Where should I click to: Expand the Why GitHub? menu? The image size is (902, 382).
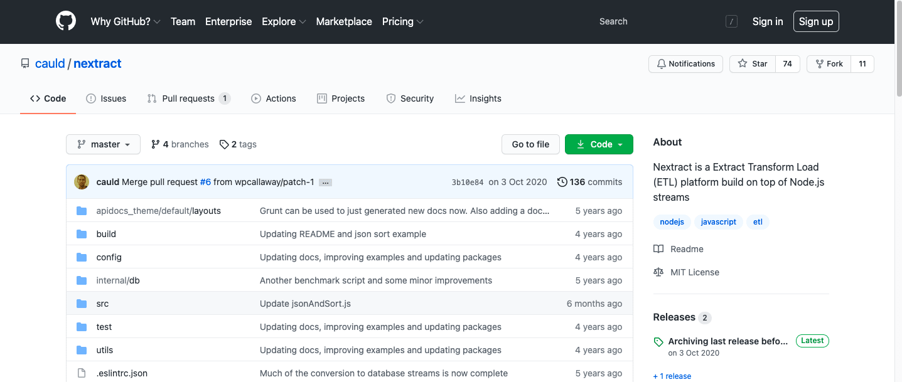[126, 21]
